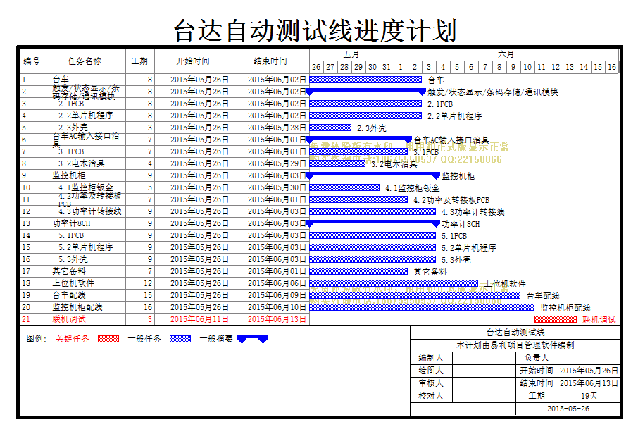This screenshot has height=434, width=638.
Task: Click the 开始时间 column header
Action: click(193, 61)
